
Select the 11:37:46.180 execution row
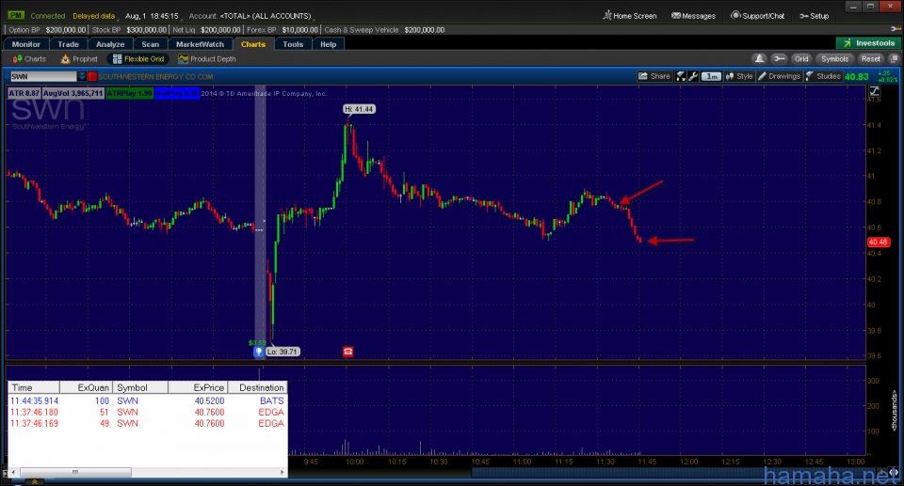pyautogui.click(x=148, y=413)
